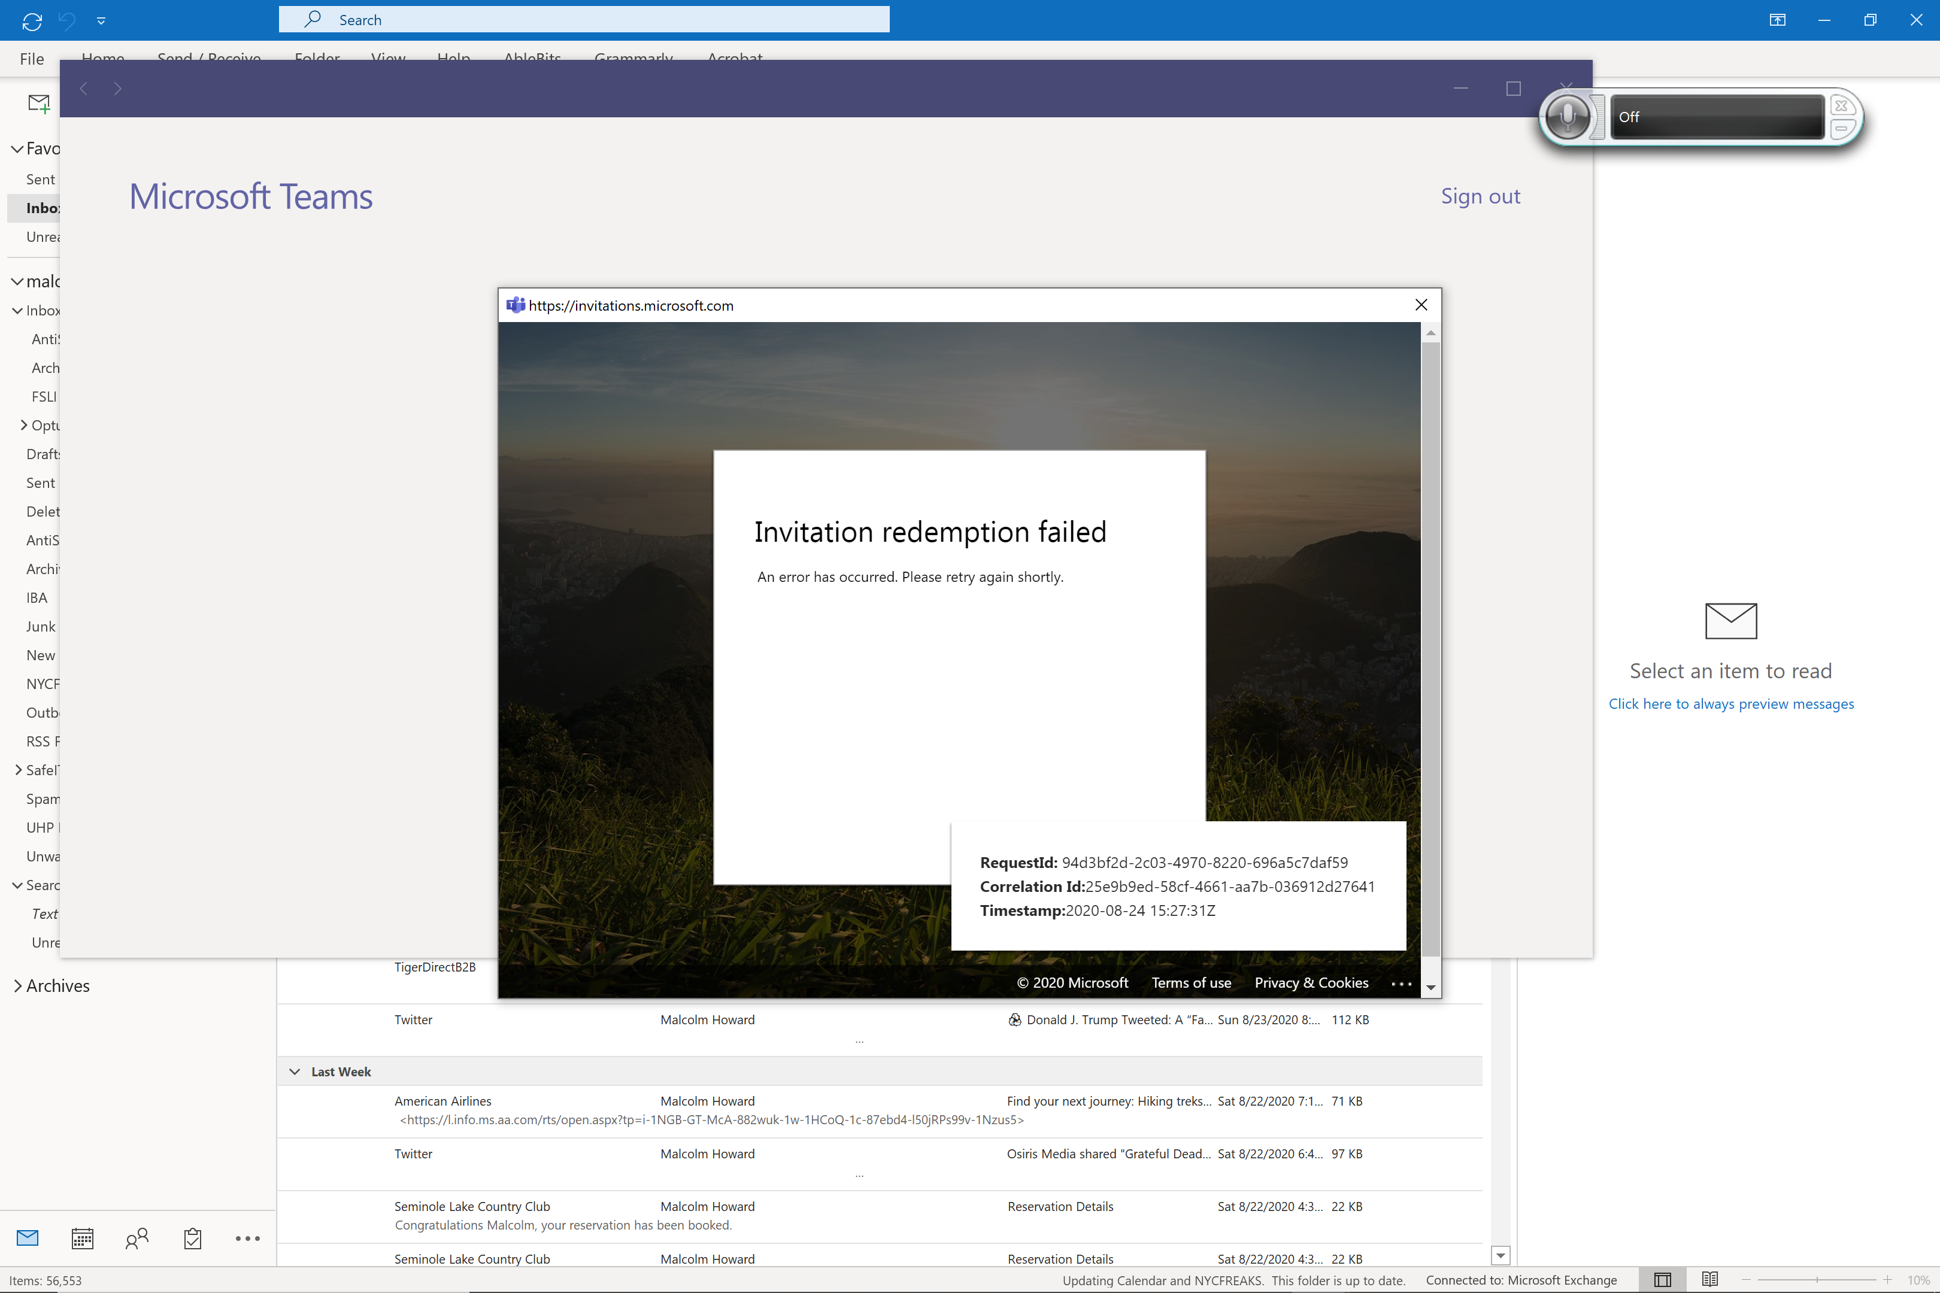Screen dimensions: 1940x1293
Task: Collapse the Favorites folder group
Action: (17, 149)
